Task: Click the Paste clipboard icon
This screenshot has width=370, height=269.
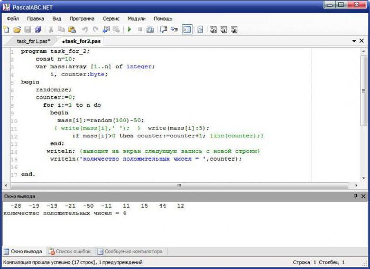Action: pos(72,30)
